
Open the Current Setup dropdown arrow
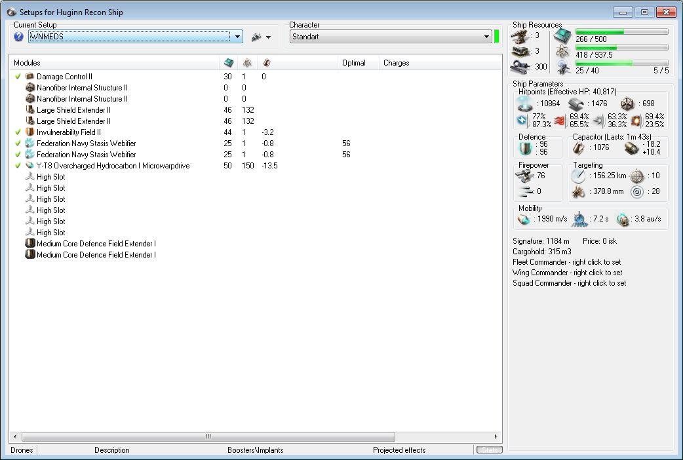click(x=237, y=37)
